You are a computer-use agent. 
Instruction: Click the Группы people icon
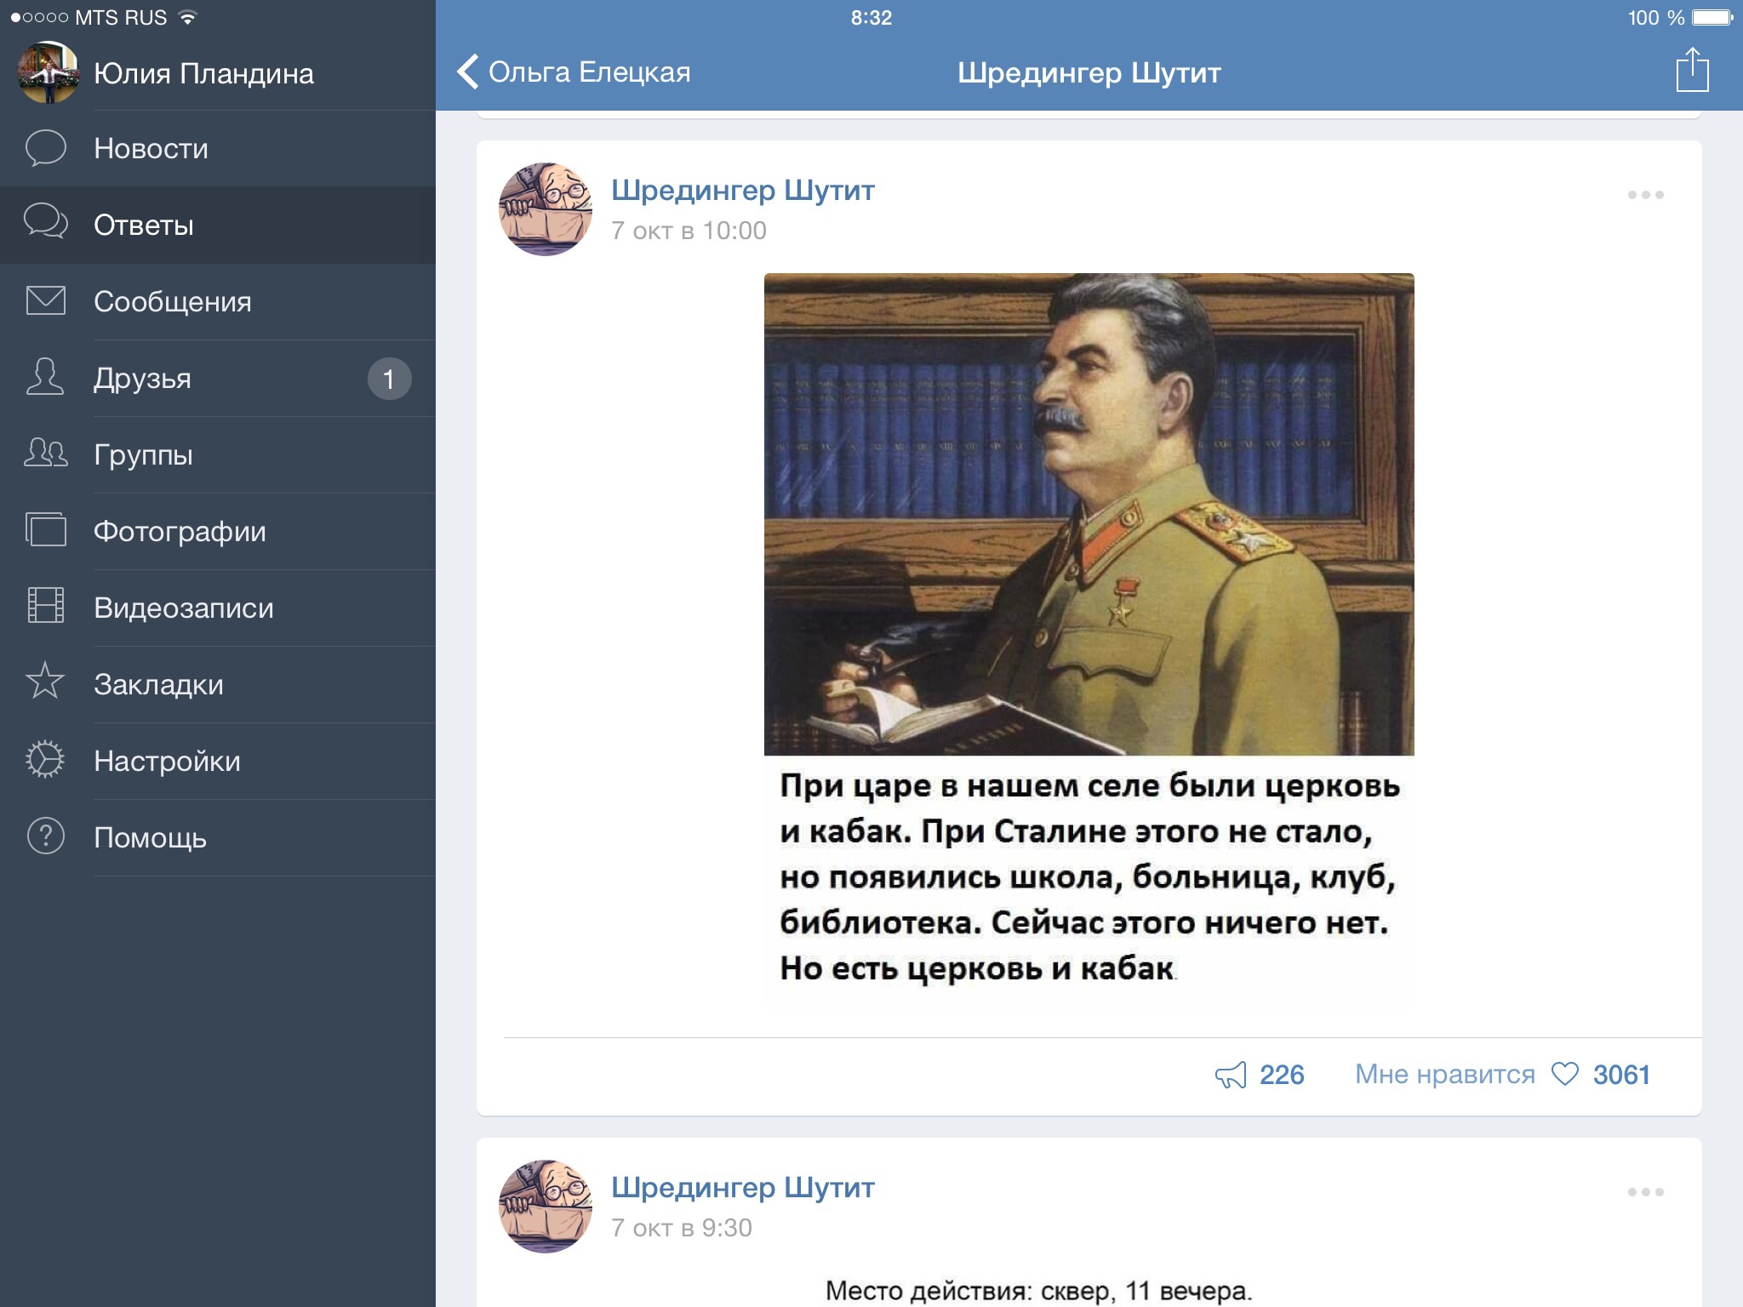click(45, 453)
